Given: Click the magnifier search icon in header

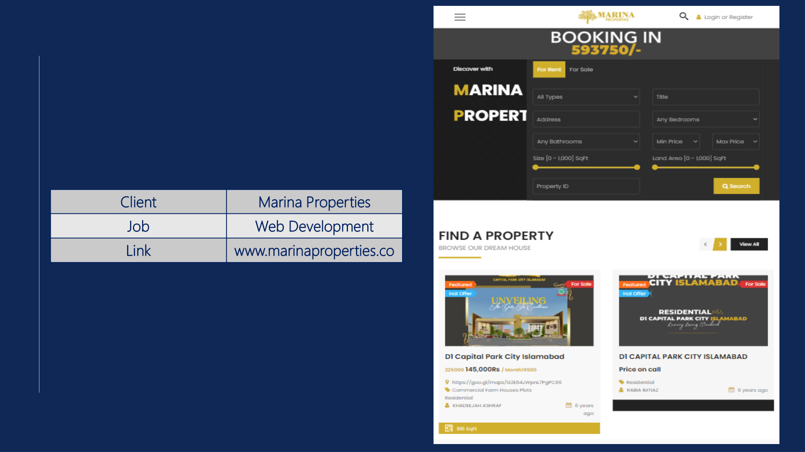Looking at the screenshot, I should (x=683, y=16).
